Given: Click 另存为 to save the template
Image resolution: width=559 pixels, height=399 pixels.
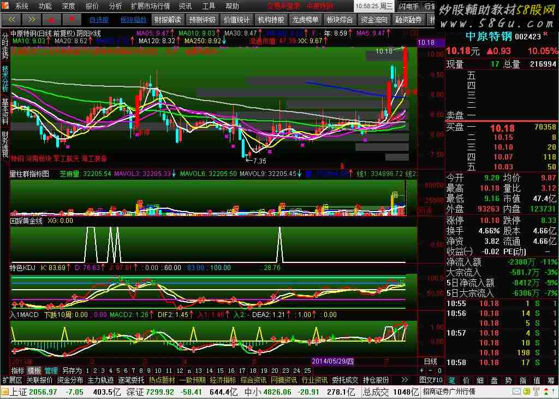Looking at the screenshot, I should [x=72, y=371].
